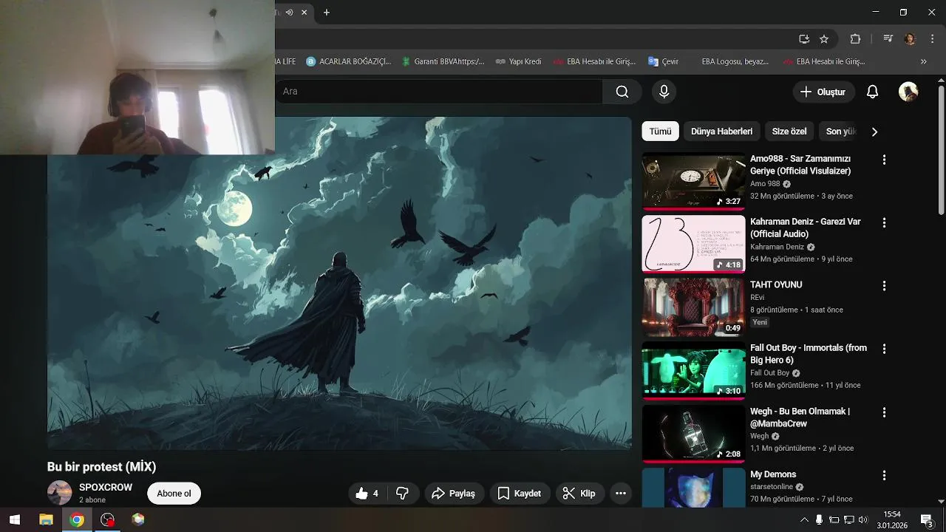The height and width of the screenshot is (532, 946).
Task: Play TAHT OYUNU thumbnail
Action: [x=693, y=307]
